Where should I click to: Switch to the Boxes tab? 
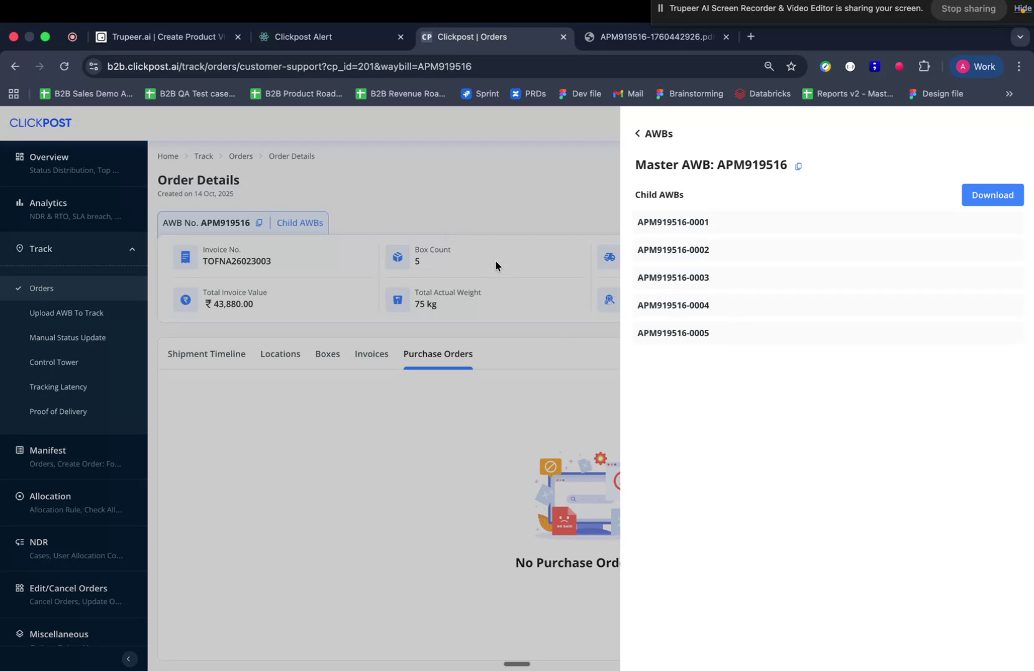click(327, 354)
